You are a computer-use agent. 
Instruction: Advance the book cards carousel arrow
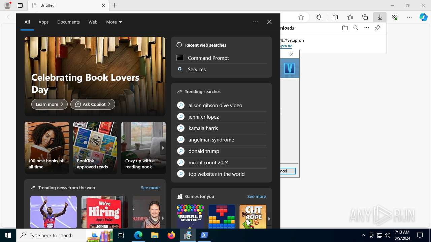[163, 148]
